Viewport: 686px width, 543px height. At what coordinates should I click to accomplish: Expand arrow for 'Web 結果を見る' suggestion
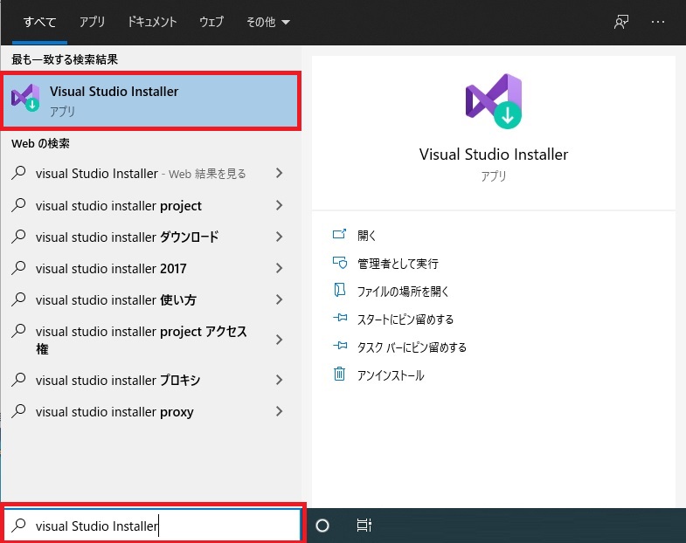pyautogui.click(x=279, y=173)
